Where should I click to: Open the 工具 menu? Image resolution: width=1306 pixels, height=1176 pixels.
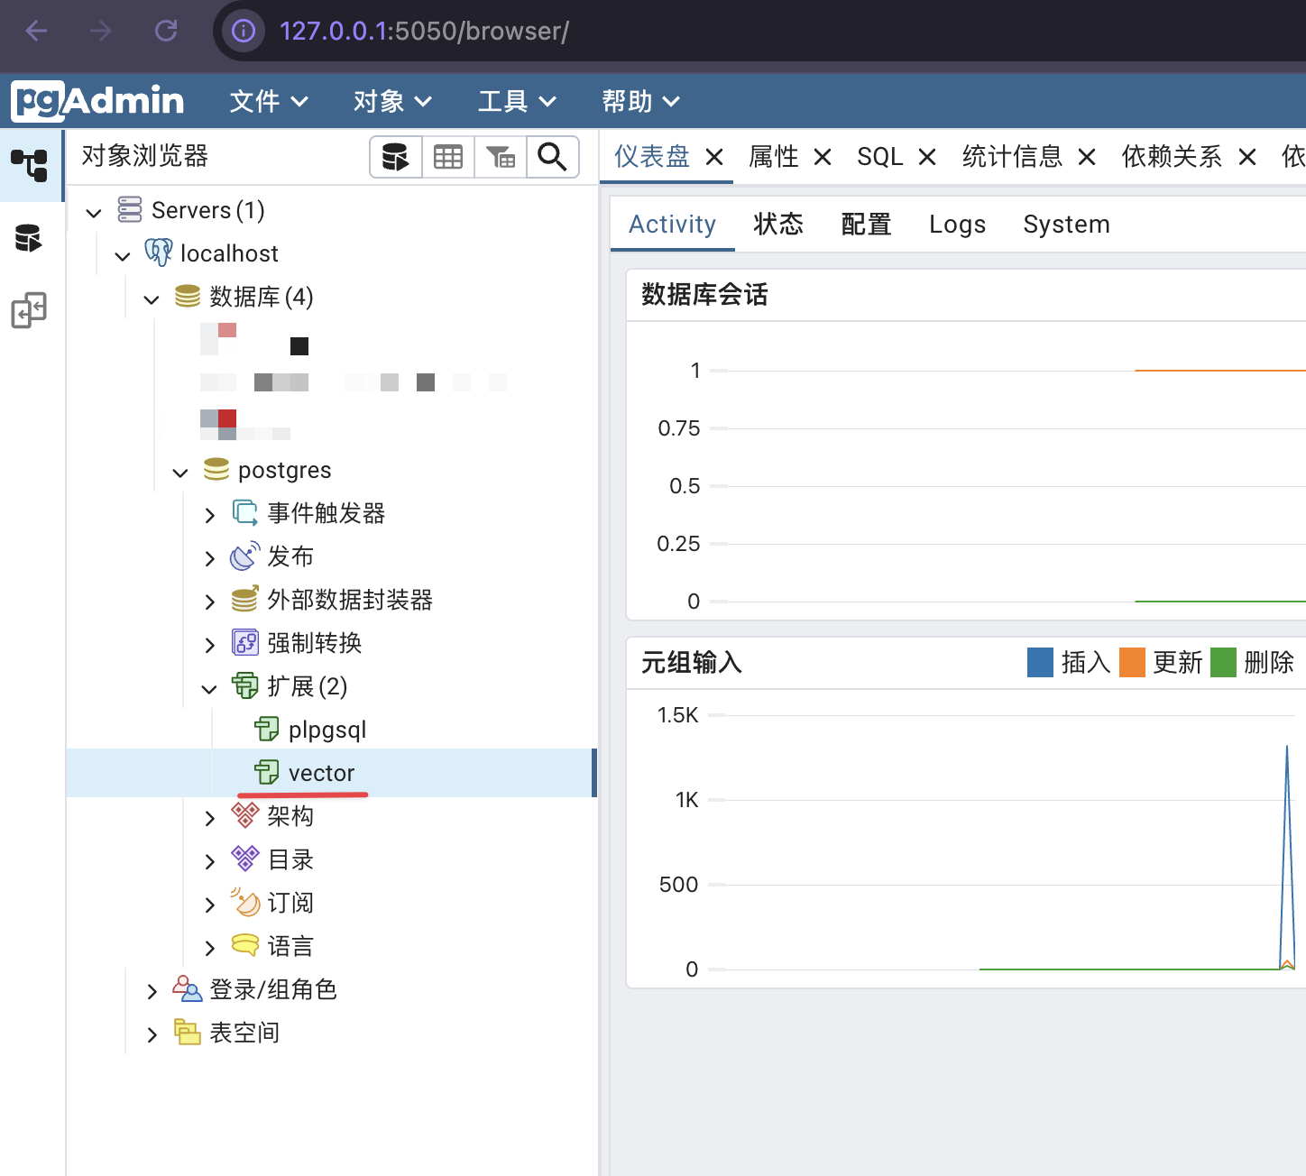click(x=517, y=101)
